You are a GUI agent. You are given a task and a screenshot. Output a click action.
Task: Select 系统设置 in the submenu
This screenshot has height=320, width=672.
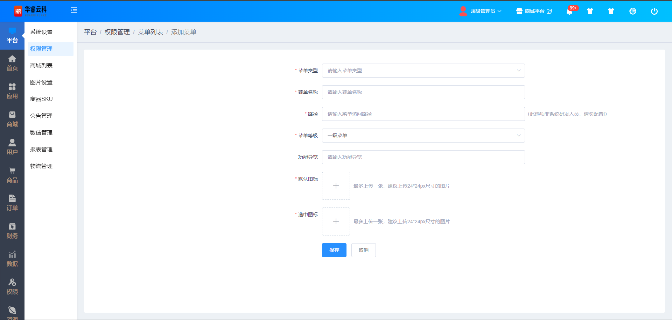point(41,32)
